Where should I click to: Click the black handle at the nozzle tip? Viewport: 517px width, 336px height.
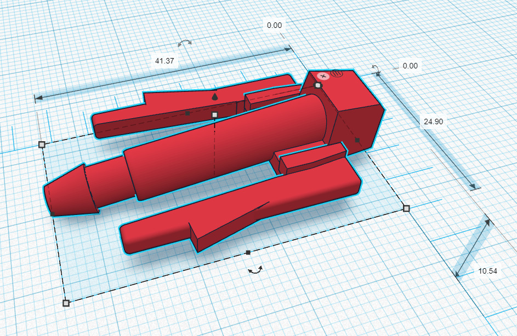53,214
